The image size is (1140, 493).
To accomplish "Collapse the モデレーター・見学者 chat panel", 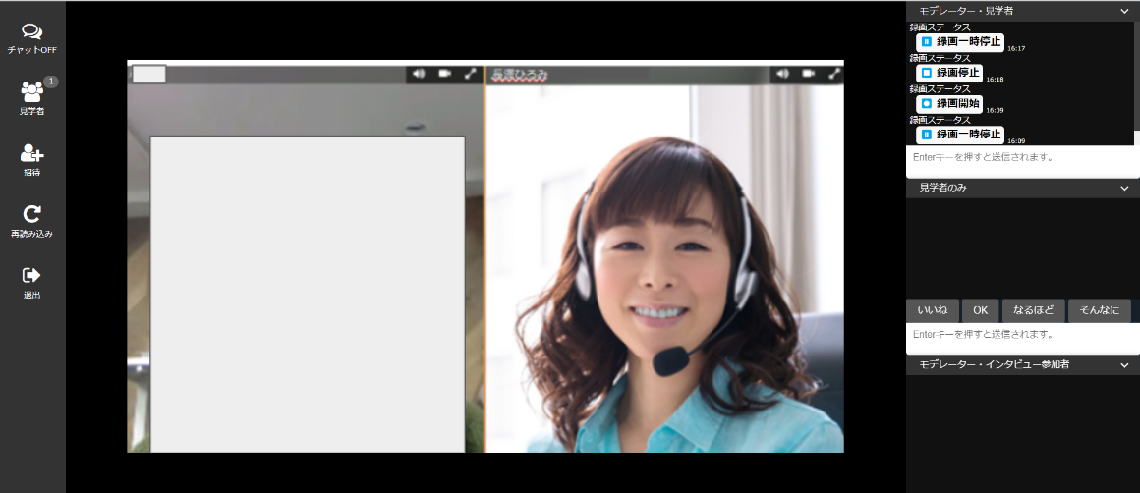I will pyautogui.click(x=1124, y=11).
